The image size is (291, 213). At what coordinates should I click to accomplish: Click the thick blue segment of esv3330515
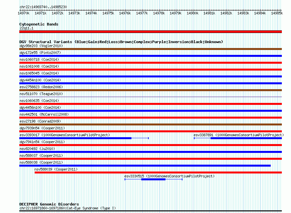[153, 179]
